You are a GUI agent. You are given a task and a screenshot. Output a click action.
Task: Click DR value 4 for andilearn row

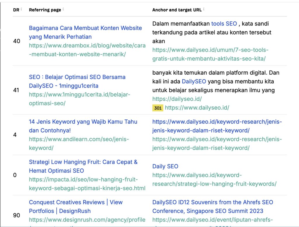[x=15, y=135]
